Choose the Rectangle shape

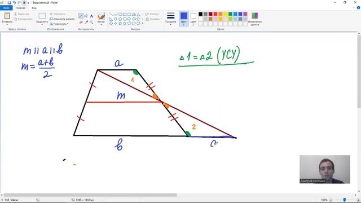coord(125,14)
